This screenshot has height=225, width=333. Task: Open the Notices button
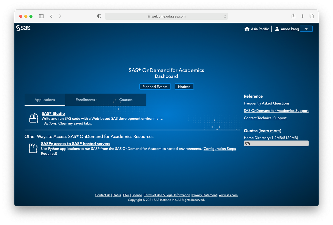coord(184,87)
